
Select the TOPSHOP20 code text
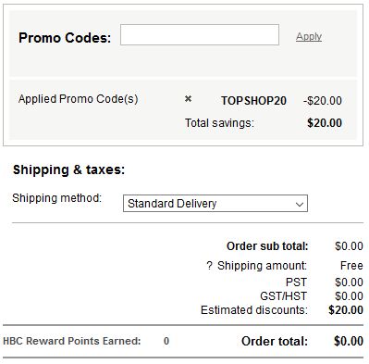click(x=253, y=101)
